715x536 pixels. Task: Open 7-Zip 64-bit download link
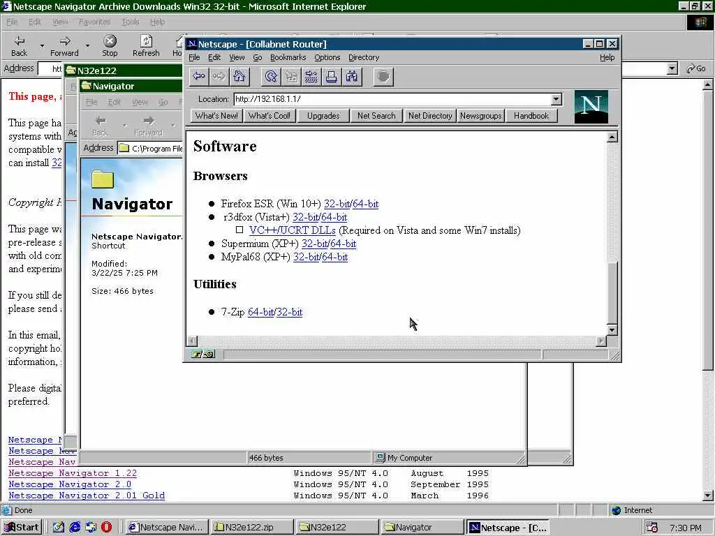tap(260, 312)
